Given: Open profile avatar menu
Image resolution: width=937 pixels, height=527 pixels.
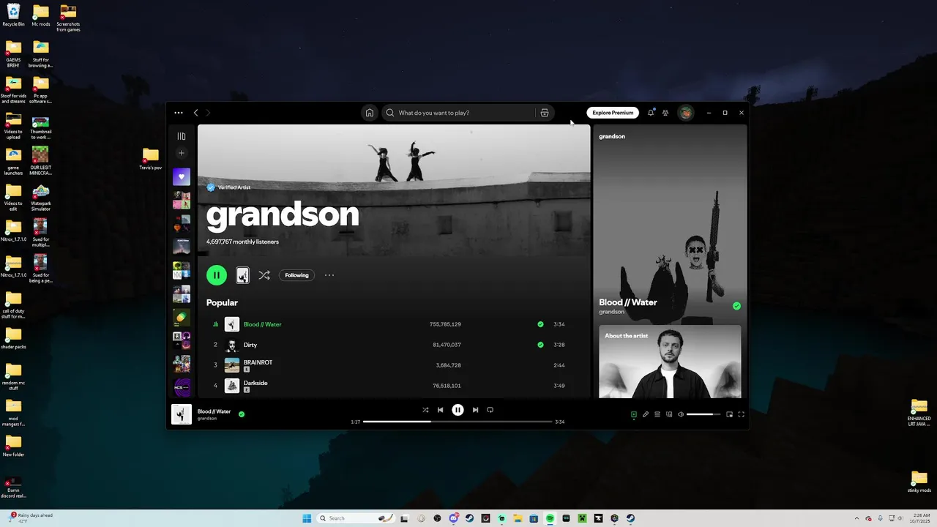Looking at the screenshot, I should click(685, 113).
